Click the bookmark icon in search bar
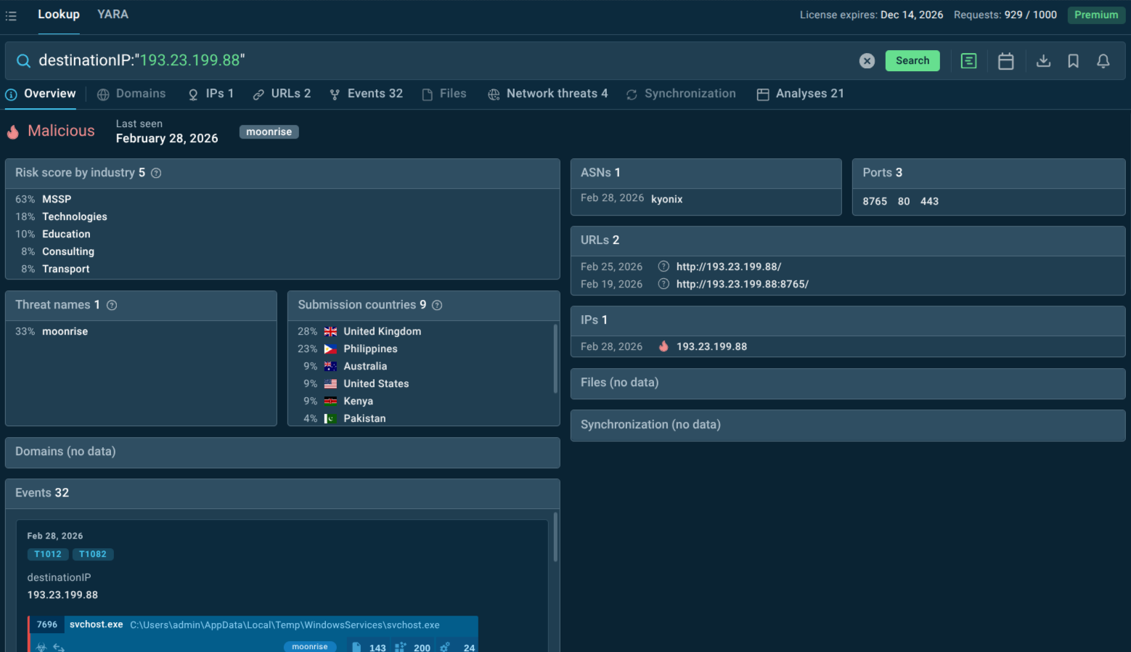This screenshot has height=652, width=1131. [1073, 61]
